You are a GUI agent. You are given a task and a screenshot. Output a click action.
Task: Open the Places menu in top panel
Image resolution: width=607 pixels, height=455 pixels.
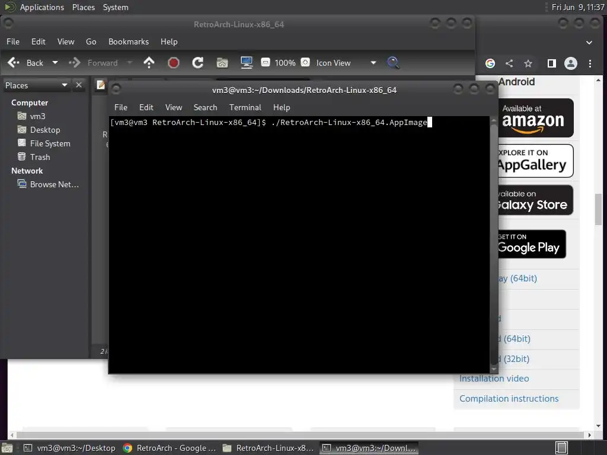[84, 7]
